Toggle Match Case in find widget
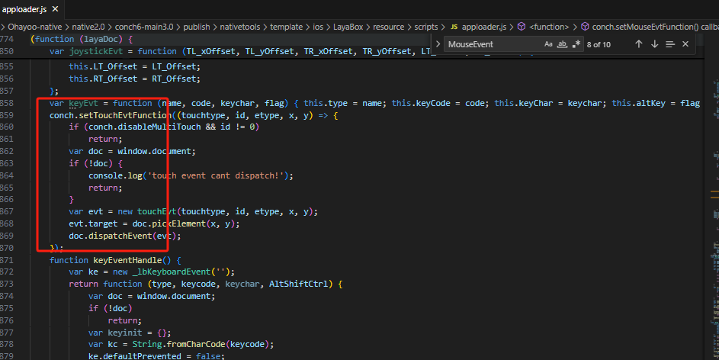This screenshot has height=360, width=719. pyautogui.click(x=548, y=44)
